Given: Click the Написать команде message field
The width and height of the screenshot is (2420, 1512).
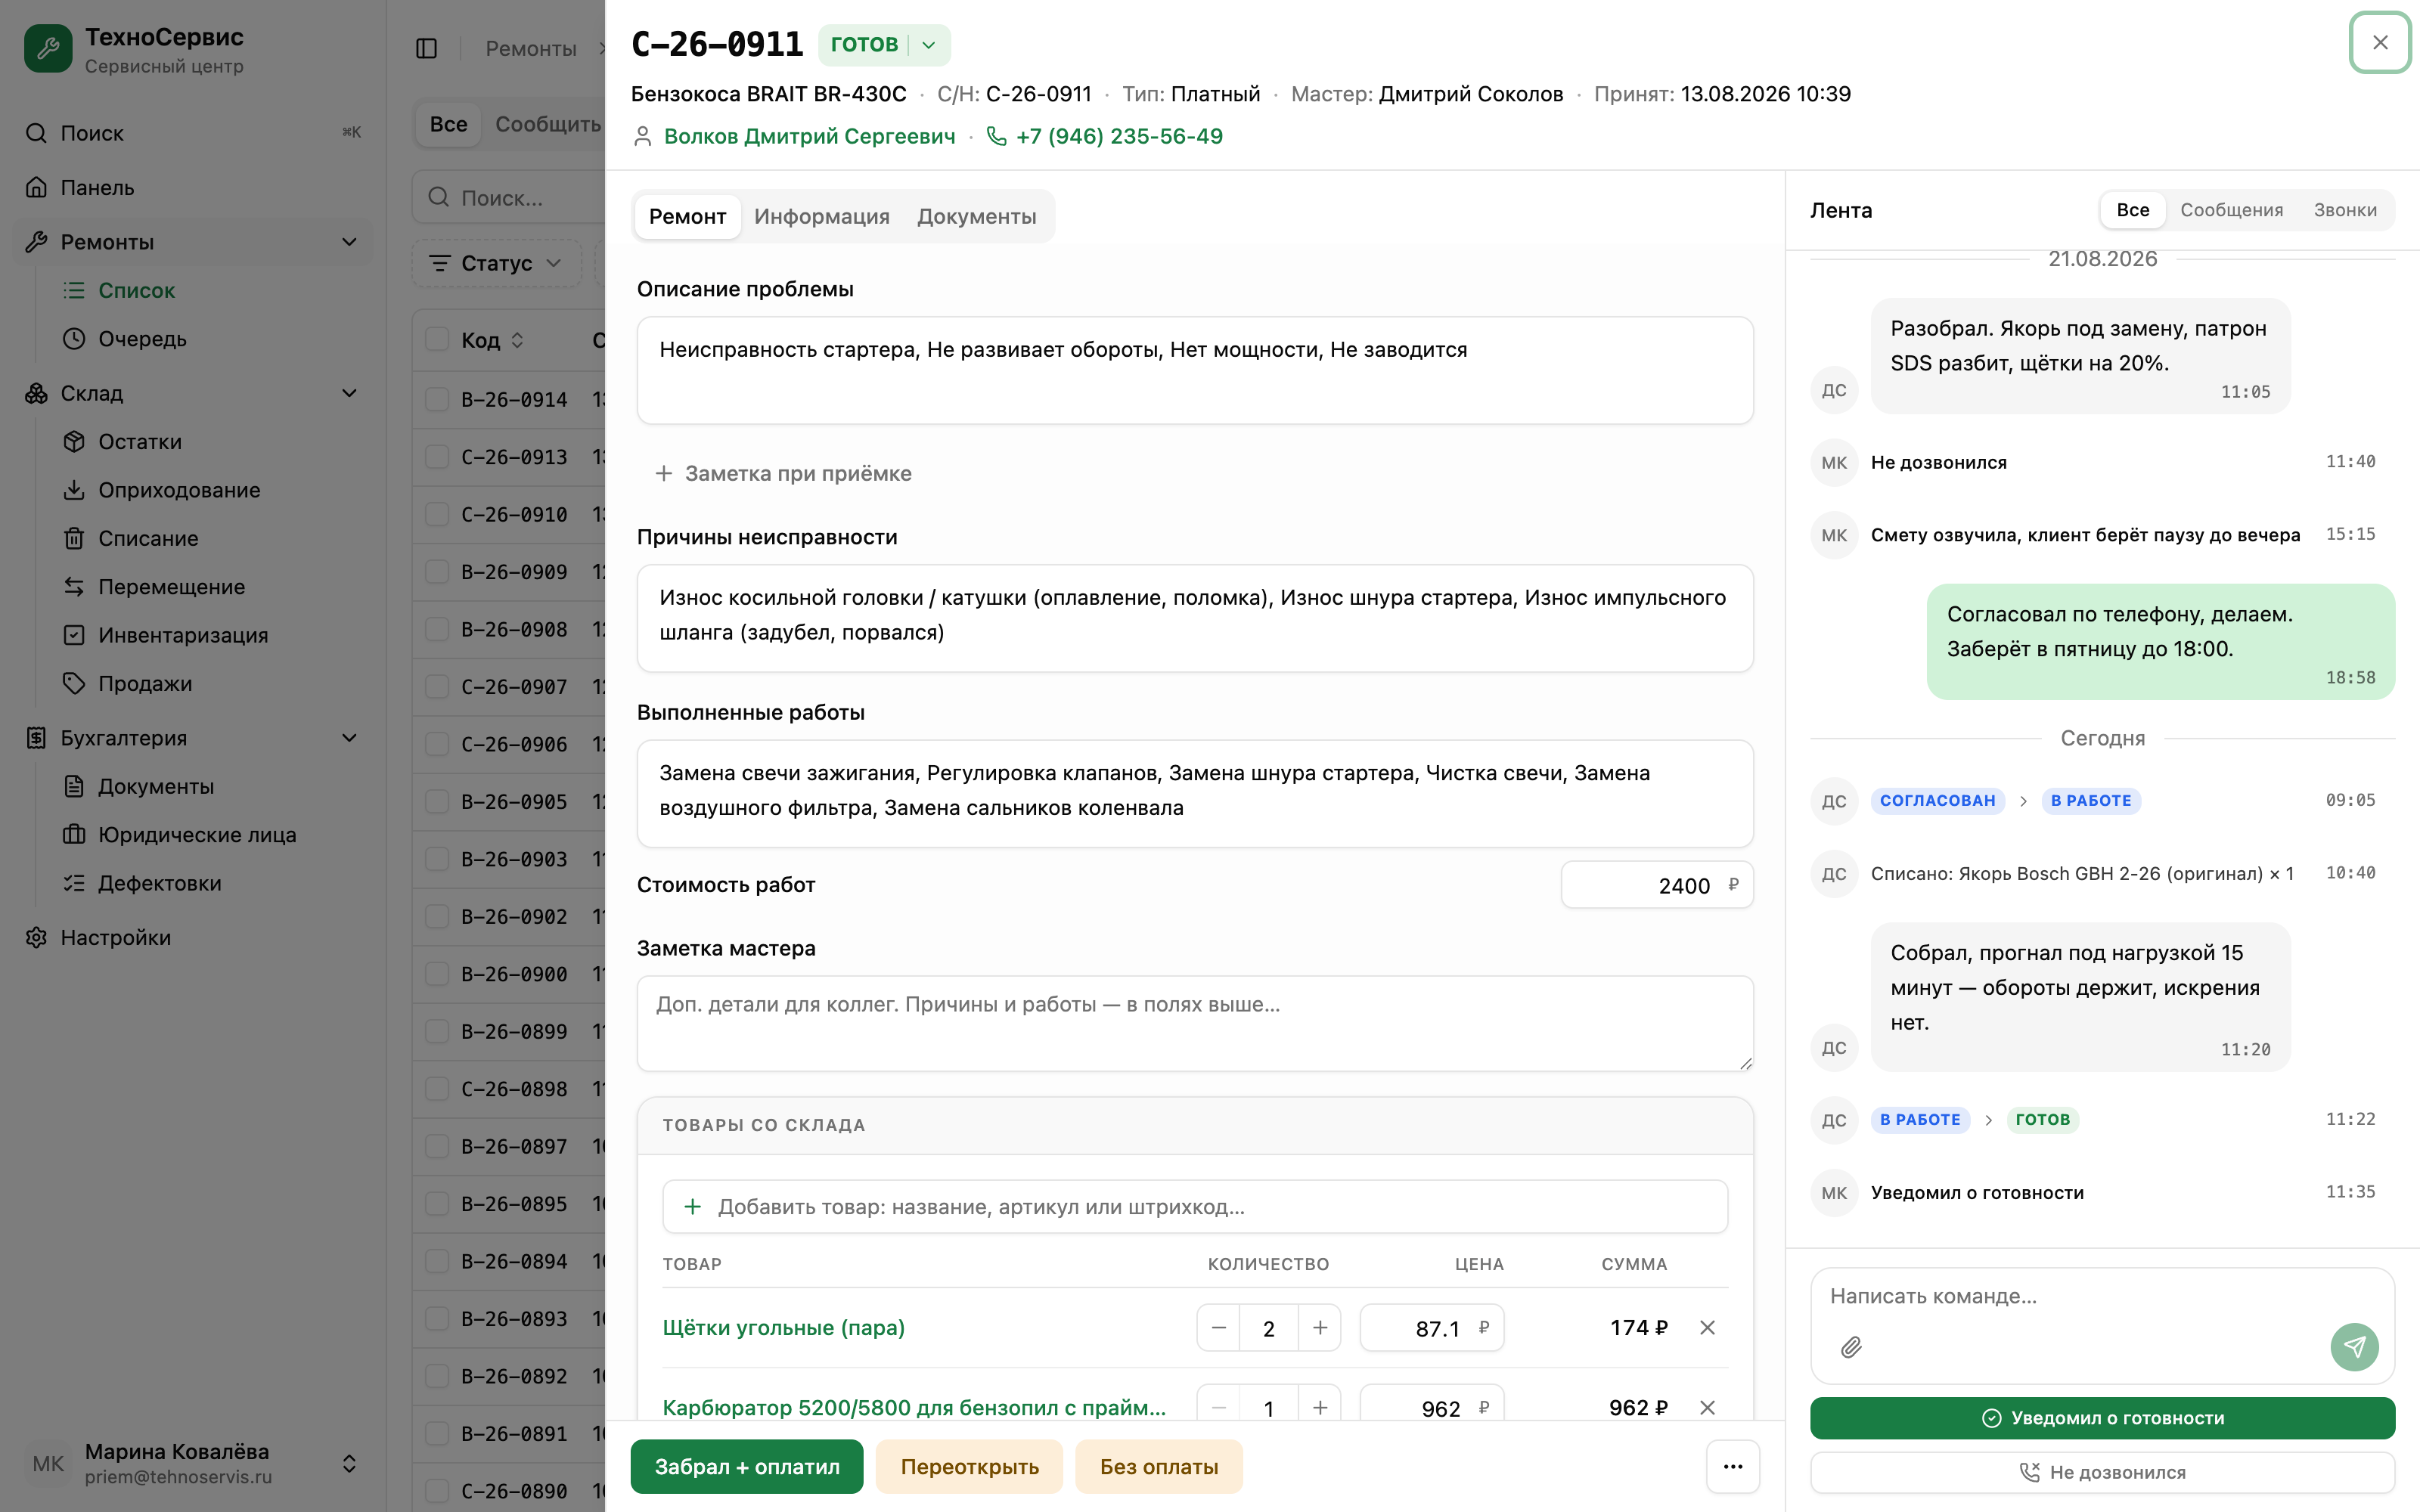Looking at the screenshot, I should point(2102,1296).
